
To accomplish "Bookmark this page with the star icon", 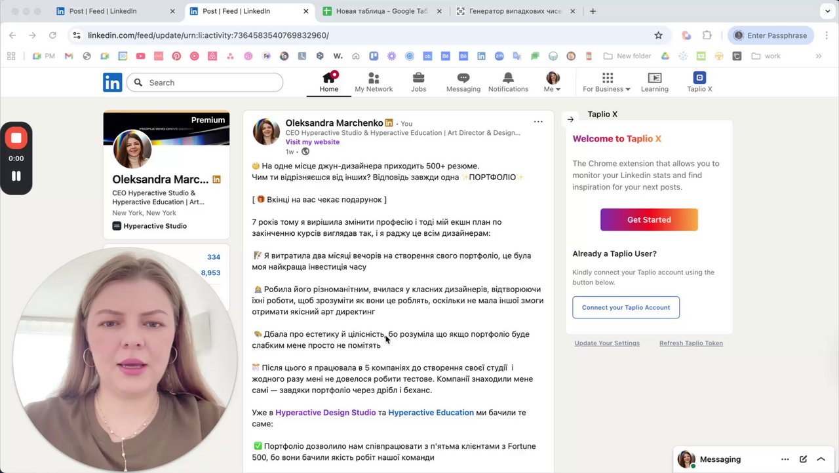I will click(659, 35).
